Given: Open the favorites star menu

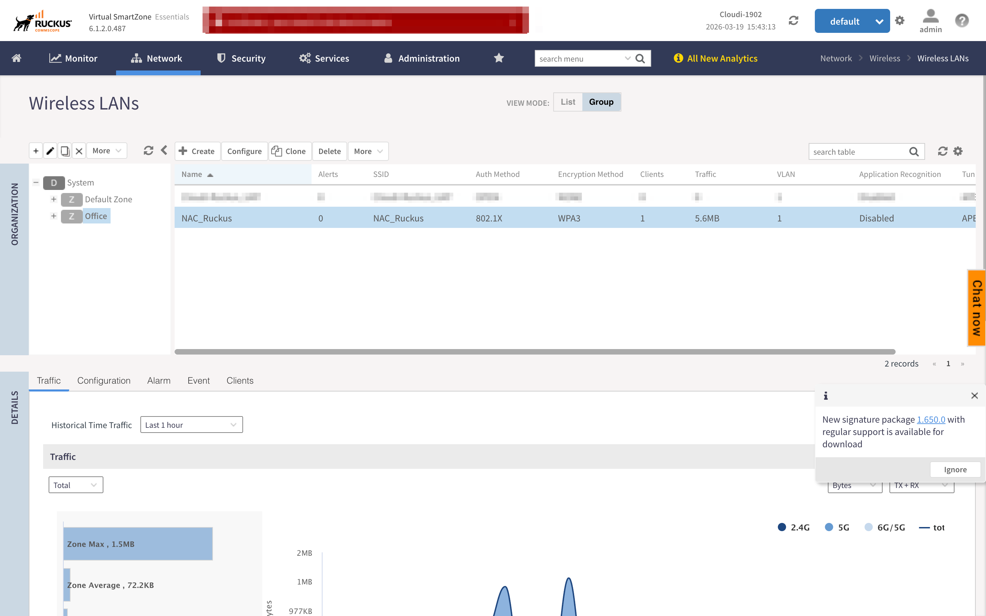Looking at the screenshot, I should coord(499,58).
